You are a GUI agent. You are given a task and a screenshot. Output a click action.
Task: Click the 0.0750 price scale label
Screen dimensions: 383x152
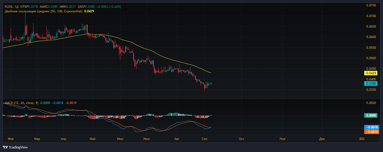pos(372,5)
